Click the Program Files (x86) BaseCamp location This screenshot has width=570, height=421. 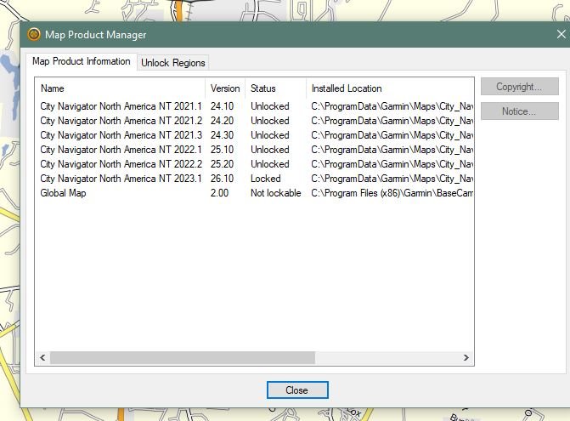click(392, 193)
